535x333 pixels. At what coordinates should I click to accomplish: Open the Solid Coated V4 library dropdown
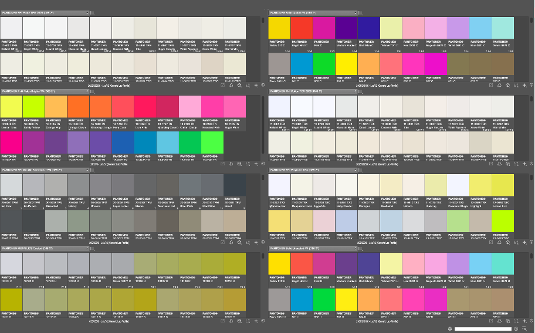(313, 13)
